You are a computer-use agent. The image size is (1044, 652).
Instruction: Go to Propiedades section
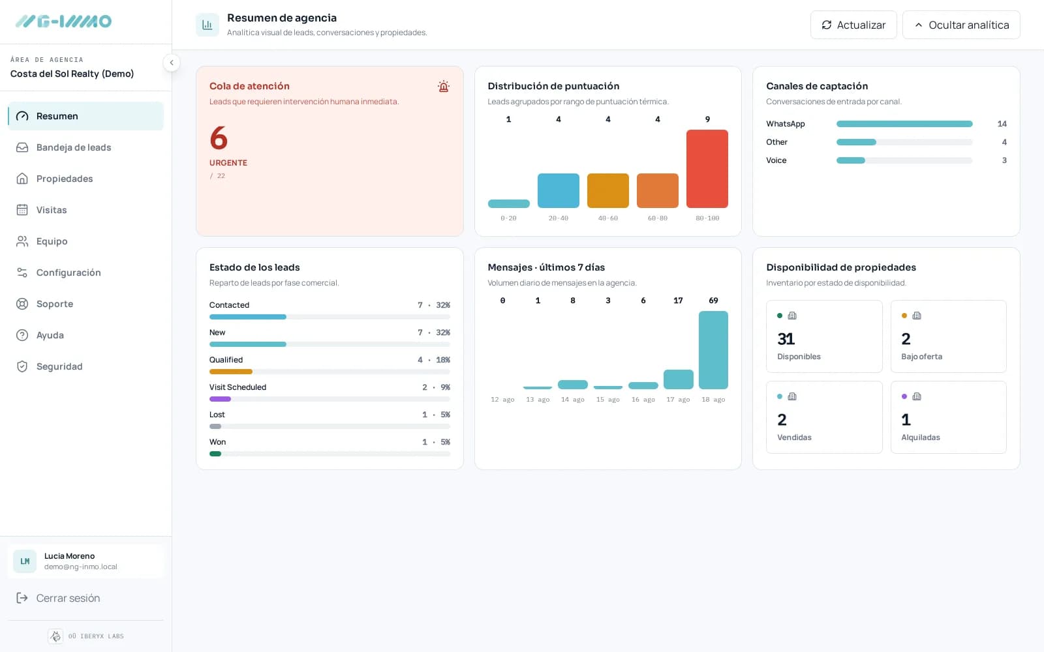point(85,179)
